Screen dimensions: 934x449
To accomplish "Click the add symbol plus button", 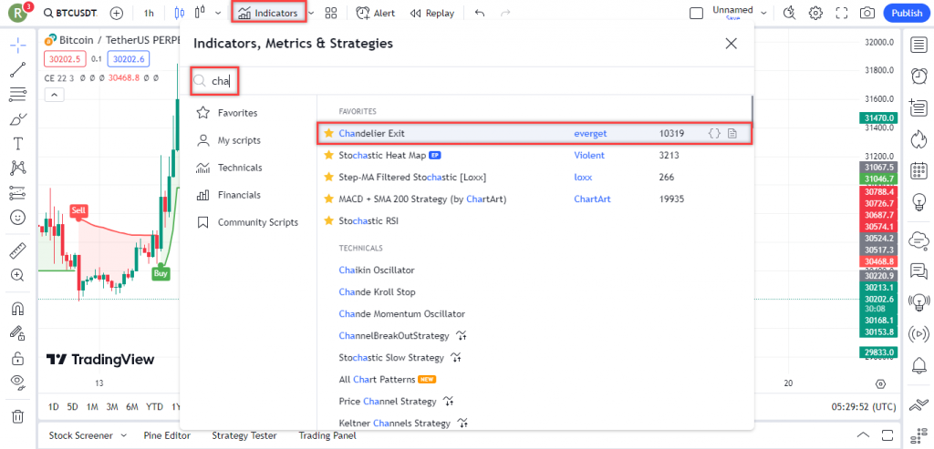I will (x=117, y=13).
